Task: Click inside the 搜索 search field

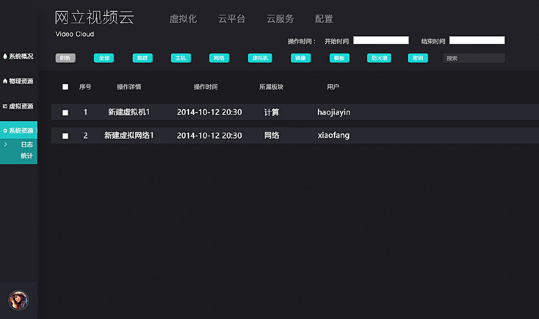Action: [x=474, y=58]
